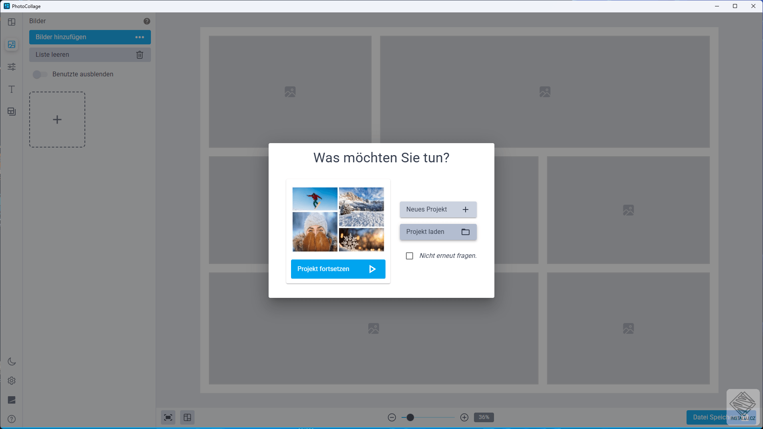Image resolution: width=763 pixels, height=429 pixels.
Task: Open the three-dots menu on Bilder hinzufügen
Action: point(140,37)
